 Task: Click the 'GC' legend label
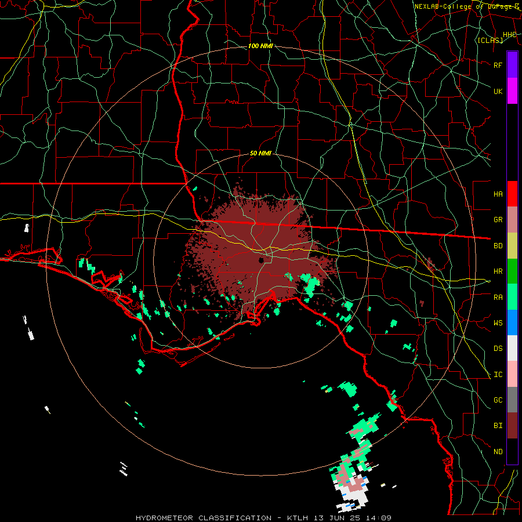tap(498, 400)
